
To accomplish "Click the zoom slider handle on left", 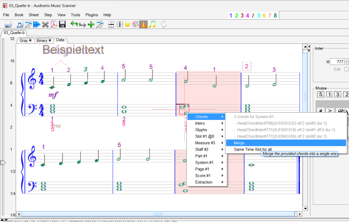I will [3, 163].
